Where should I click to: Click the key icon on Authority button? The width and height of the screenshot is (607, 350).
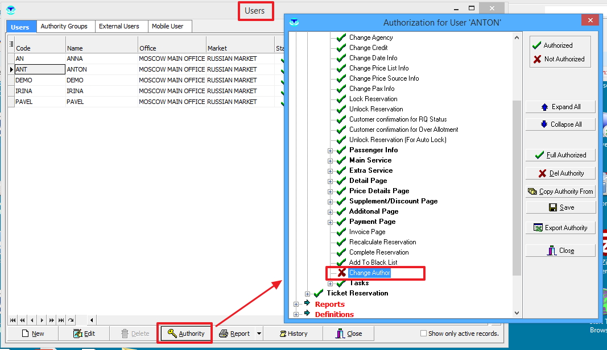pyautogui.click(x=172, y=334)
